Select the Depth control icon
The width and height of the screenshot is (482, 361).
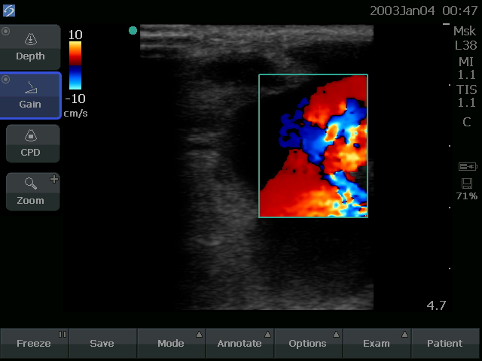point(30,40)
